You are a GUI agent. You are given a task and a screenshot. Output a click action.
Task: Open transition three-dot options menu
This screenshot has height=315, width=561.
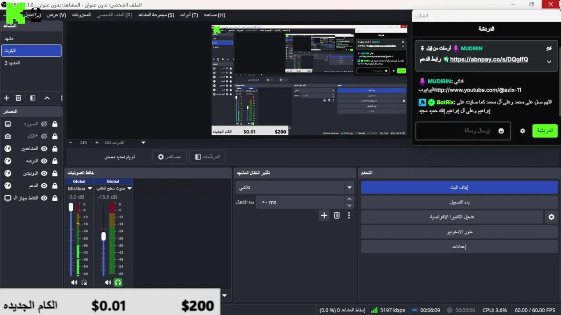349,215
